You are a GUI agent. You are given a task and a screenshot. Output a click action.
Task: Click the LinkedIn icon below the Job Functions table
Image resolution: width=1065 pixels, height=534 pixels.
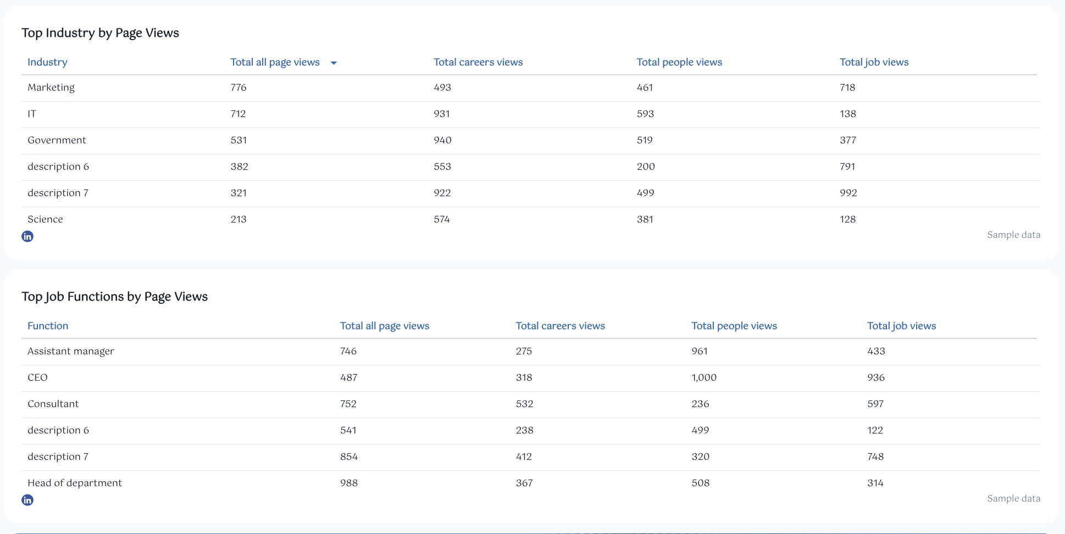click(x=27, y=500)
